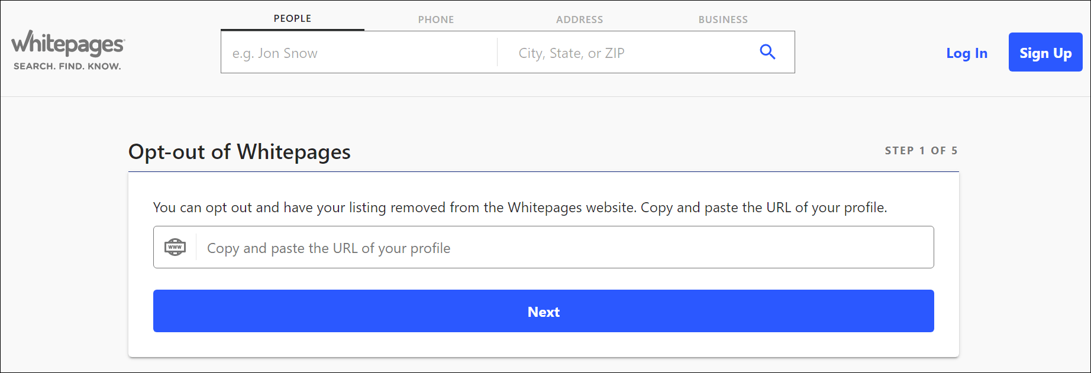Click the dark underline beneath PEOPLE tab
The height and width of the screenshot is (373, 1091).
point(292,30)
